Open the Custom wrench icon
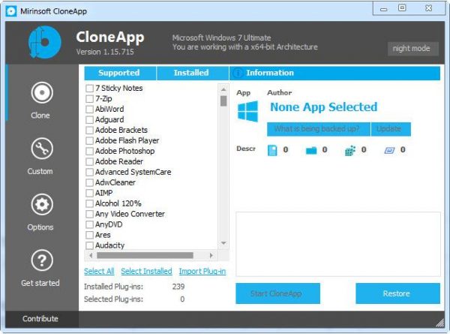 (x=42, y=149)
